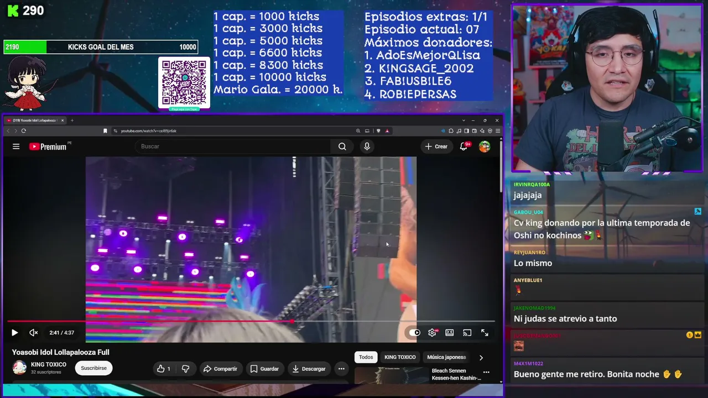Seek on the red video progress bar
Screen dimensions: 708x398
pos(251,321)
